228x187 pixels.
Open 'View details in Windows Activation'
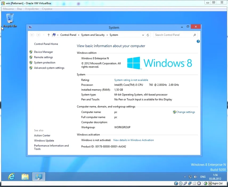click(133, 140)
